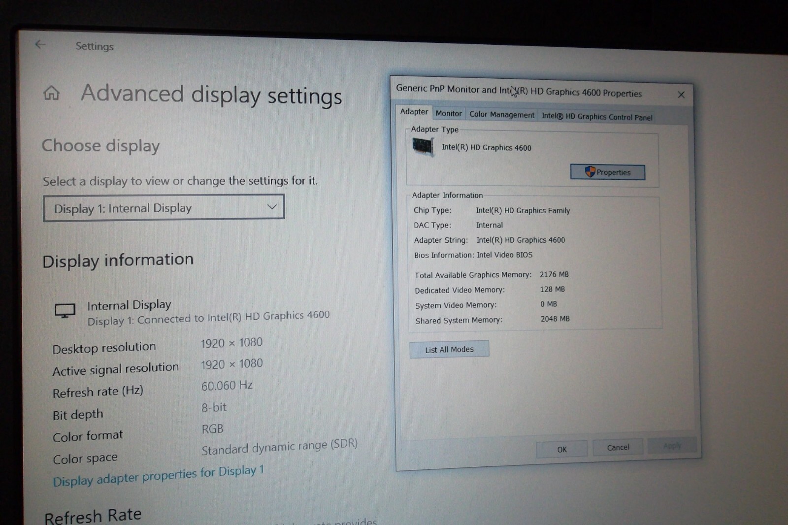This screenshot has height=525, width=788.
Task: Click the color format value RGB
Action: coord(212,429)
